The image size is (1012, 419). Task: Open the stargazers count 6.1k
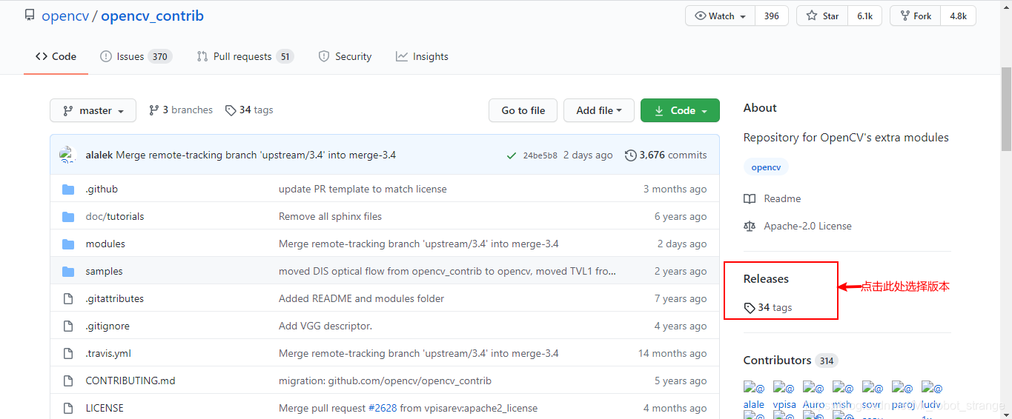click(864, 16)
